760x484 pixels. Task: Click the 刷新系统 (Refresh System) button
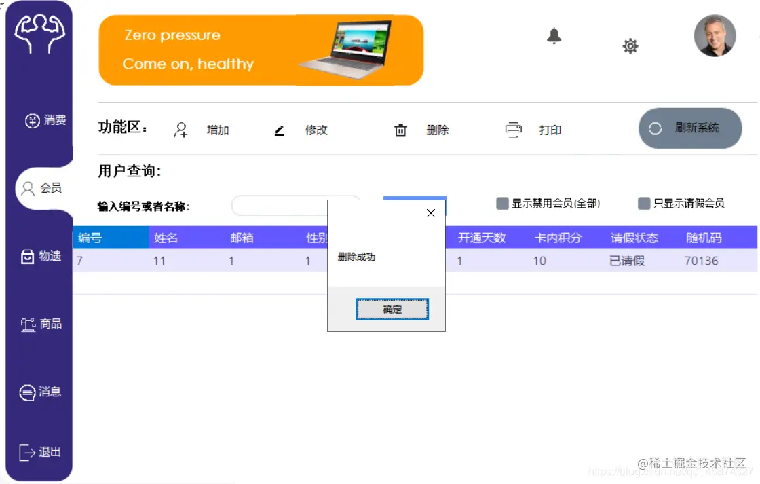click(x=690, y=128)
